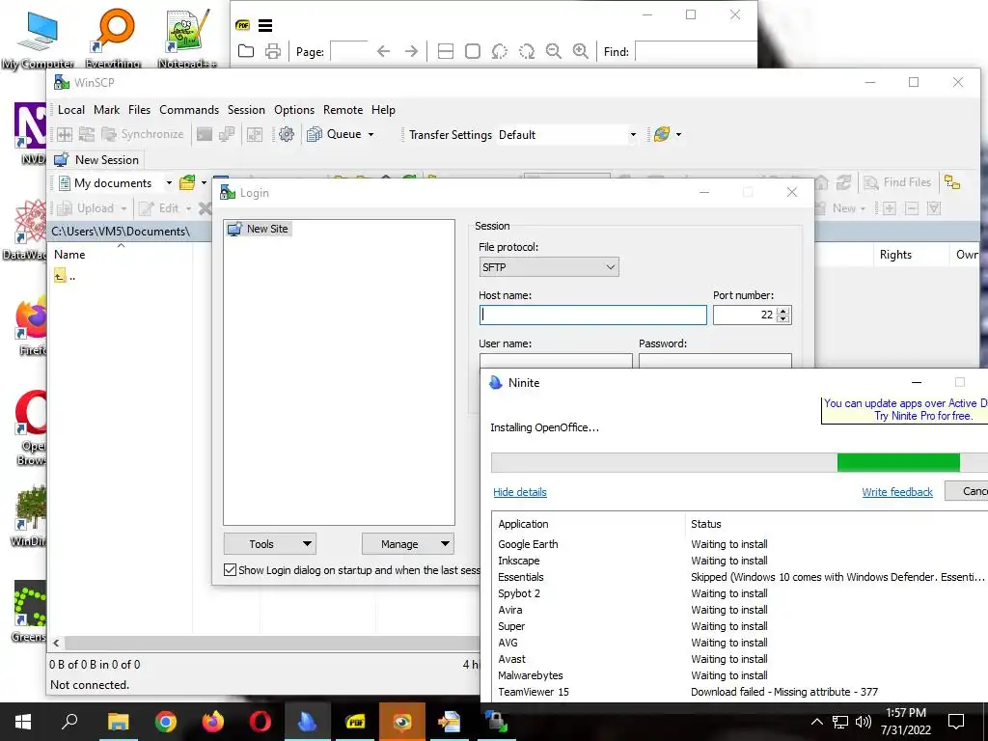This screenshot has height=741, width=988.
Task: Click Firefox icon in the taskbar
Action: pos(213,722)
